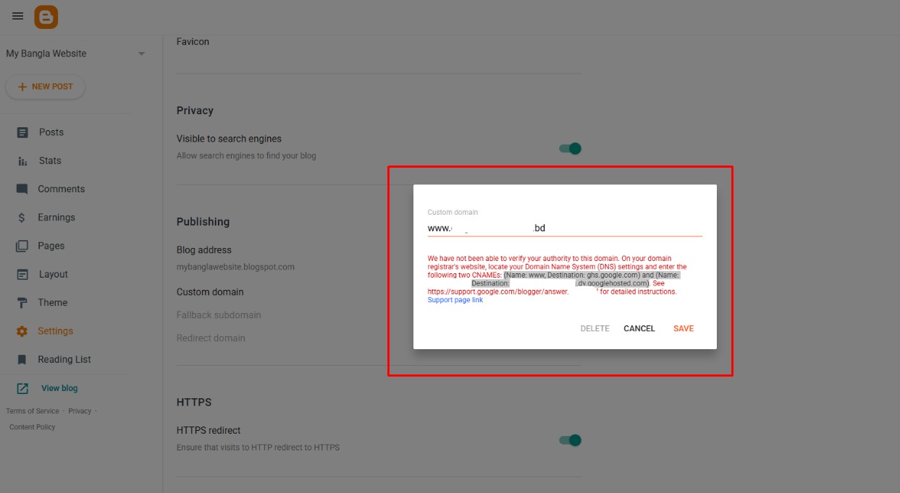The width and height of the screenshot is (900, 493).
Task: Open the Stats section
Action: pyautogui.click(x=50, y=160)
